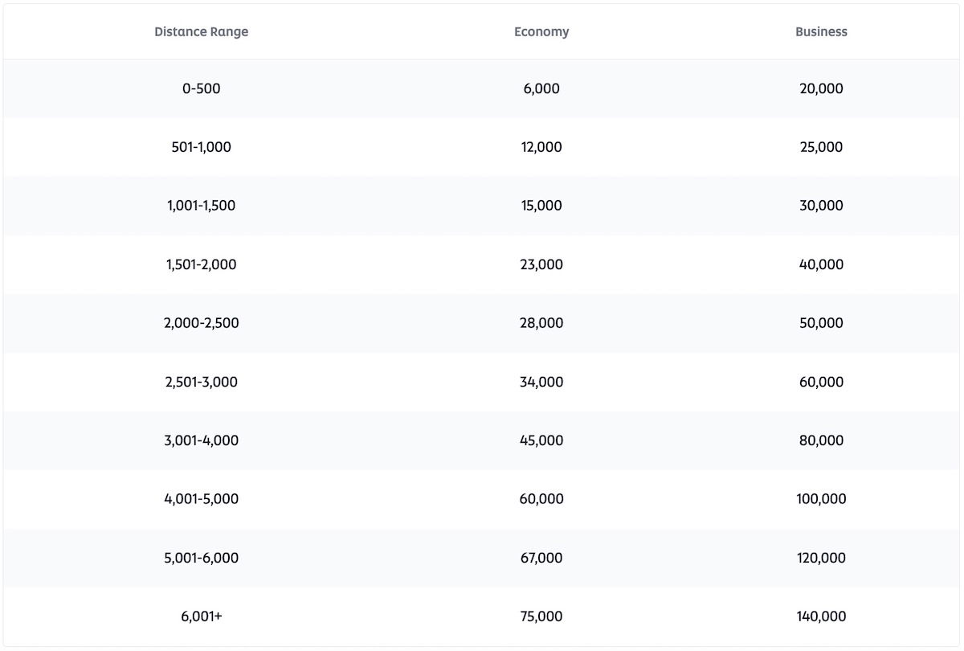
Task: Select the 0-500 distance range cell
Action: pos(201,88)
